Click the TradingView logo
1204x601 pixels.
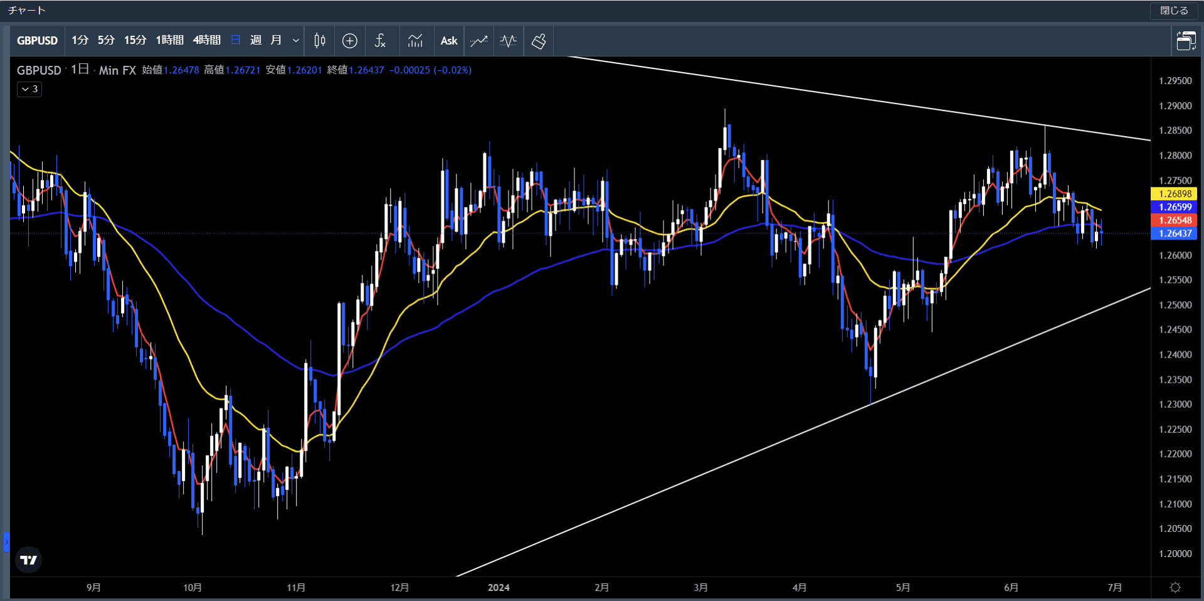point(29,560)
